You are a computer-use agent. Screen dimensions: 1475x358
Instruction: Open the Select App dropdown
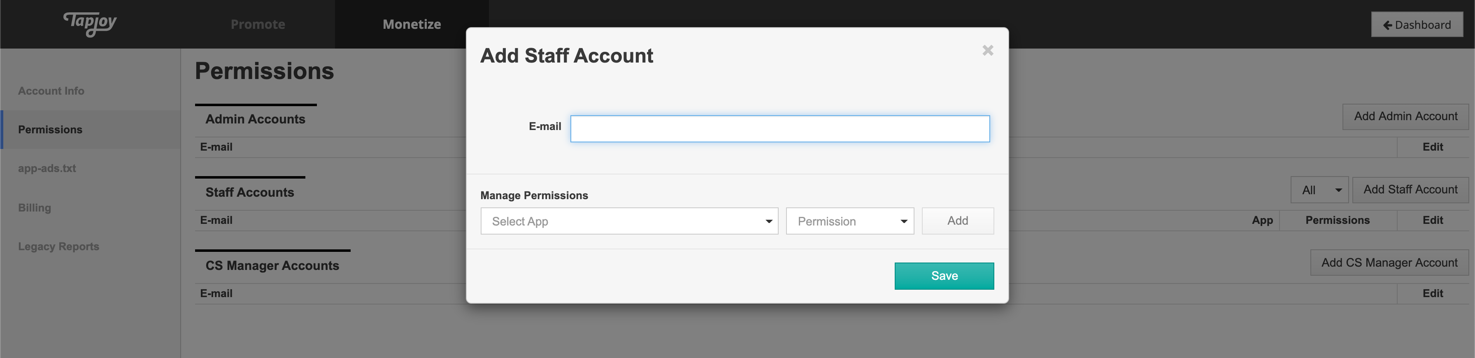(x=629, y=221)
